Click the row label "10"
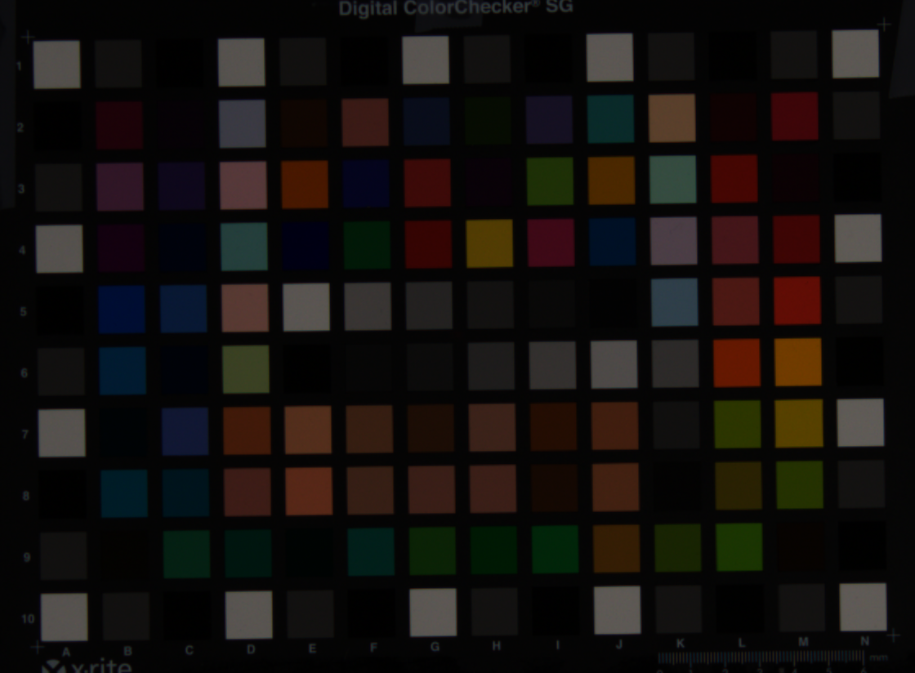The image size is (915, 673). 28,619
